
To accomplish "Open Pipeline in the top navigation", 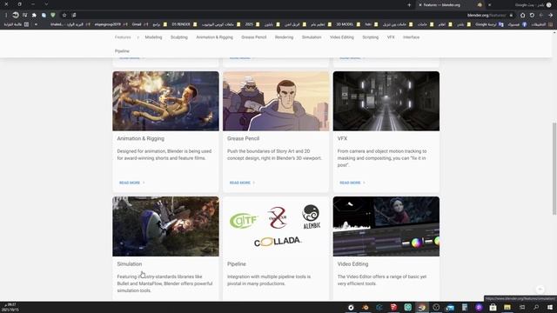I will [122, 51].
